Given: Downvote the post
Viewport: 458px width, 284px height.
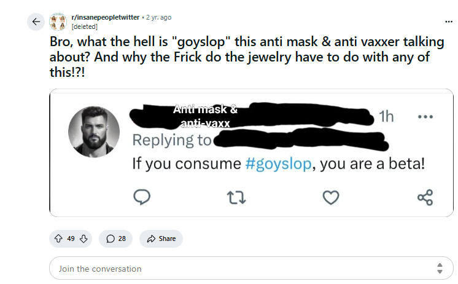Looking at the screenshot, I should (84, 239).
